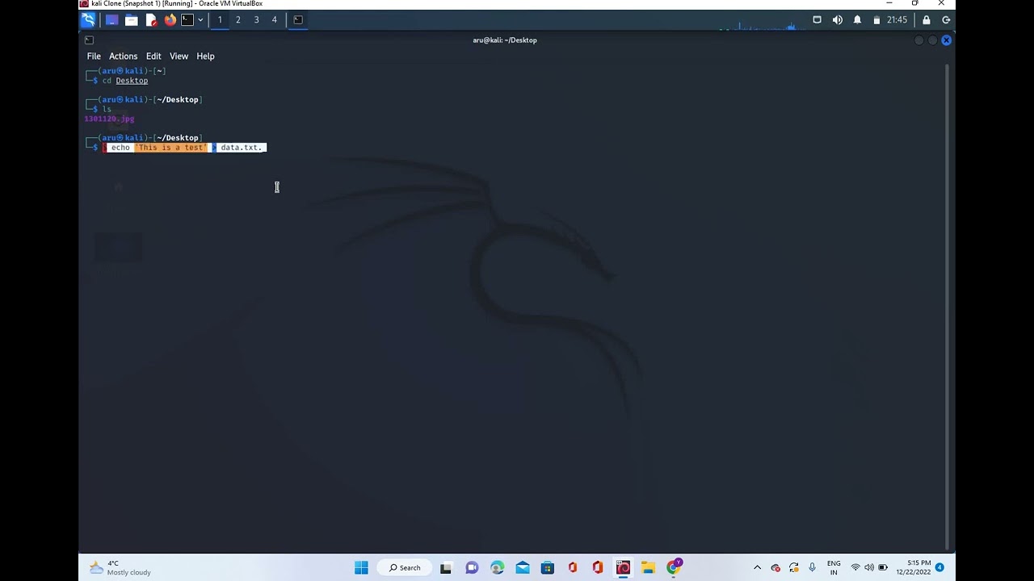Click the show desktop icon in Kali panel

[111, 19]
